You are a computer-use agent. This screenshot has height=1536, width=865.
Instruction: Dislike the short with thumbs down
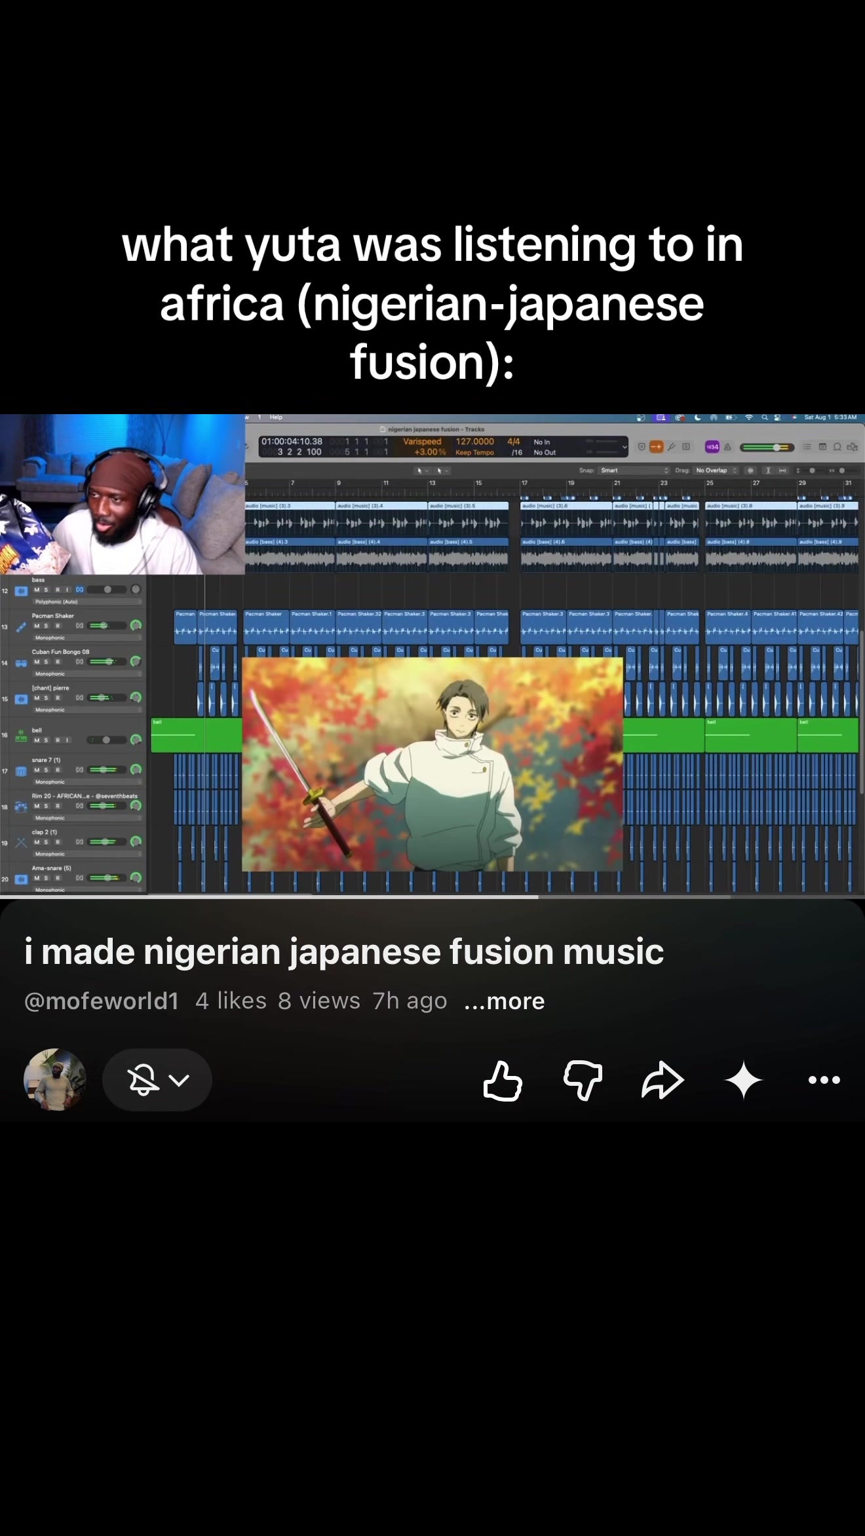pos(583,1080)
